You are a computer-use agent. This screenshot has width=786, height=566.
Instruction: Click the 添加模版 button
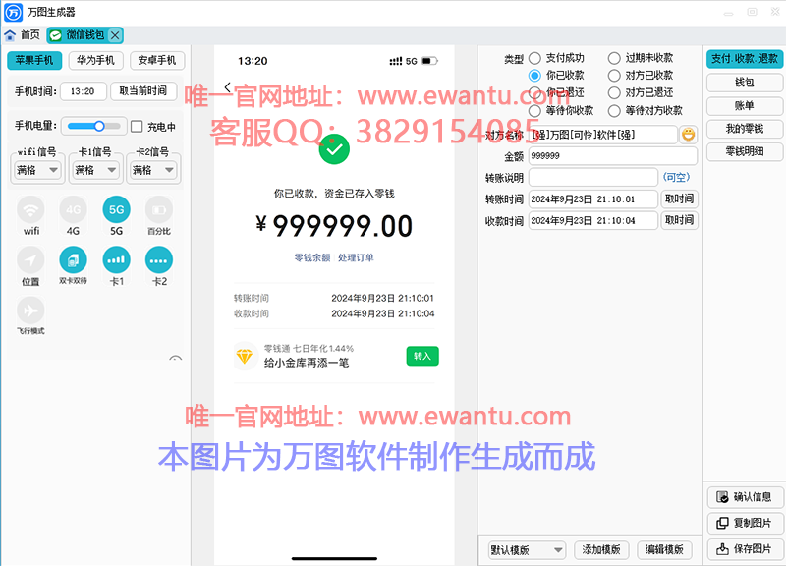[x=601, y=550]
